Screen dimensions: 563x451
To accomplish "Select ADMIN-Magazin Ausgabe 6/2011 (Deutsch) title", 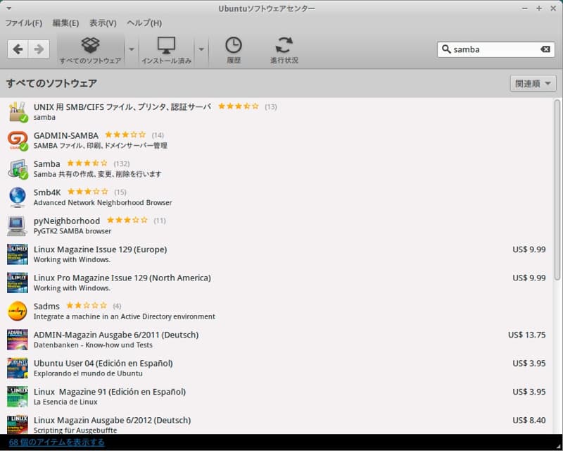I will (x=116, y=335).
